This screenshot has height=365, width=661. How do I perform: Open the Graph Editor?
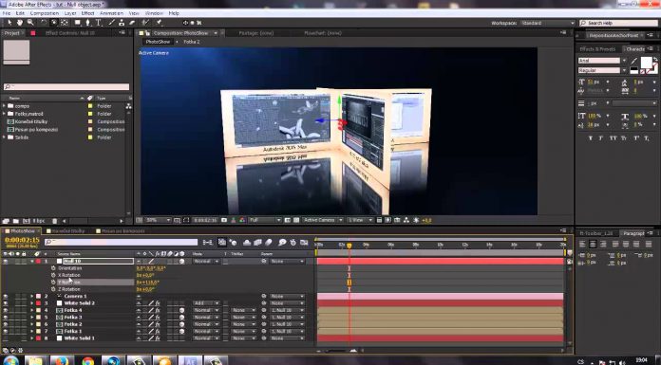(x=304, y=242)
